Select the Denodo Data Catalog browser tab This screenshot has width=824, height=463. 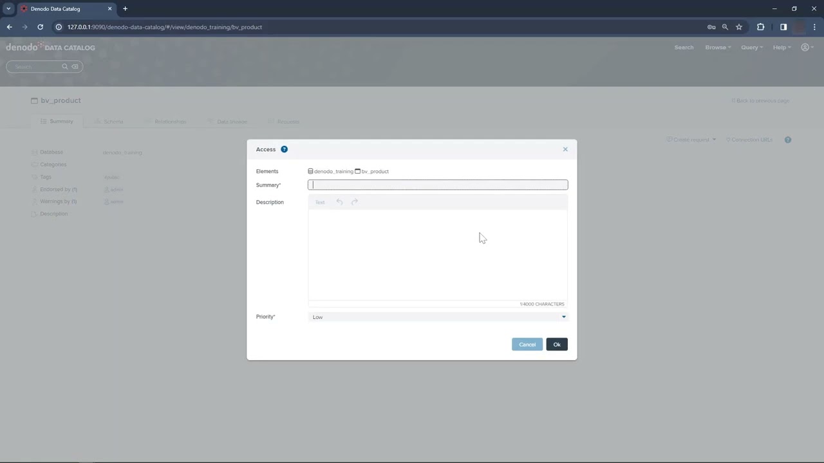pyautogui.click(x=66, y=9)
